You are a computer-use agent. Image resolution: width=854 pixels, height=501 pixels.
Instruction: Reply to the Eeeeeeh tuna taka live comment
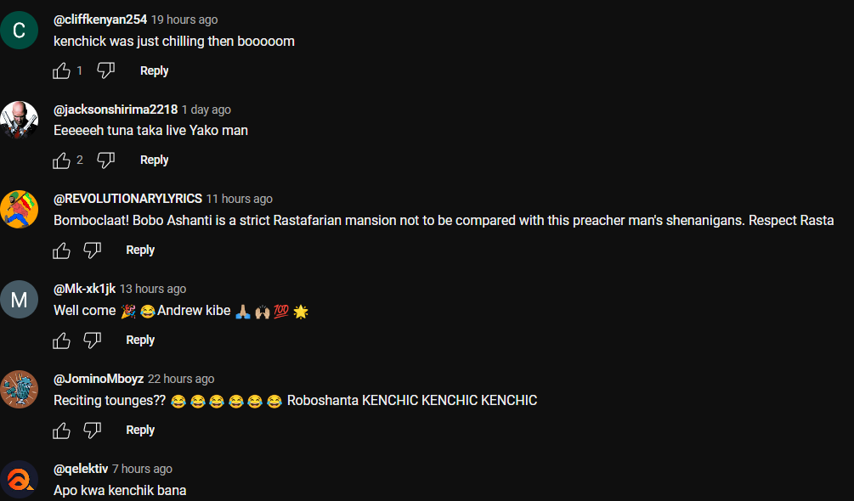(x=154, y=160)
